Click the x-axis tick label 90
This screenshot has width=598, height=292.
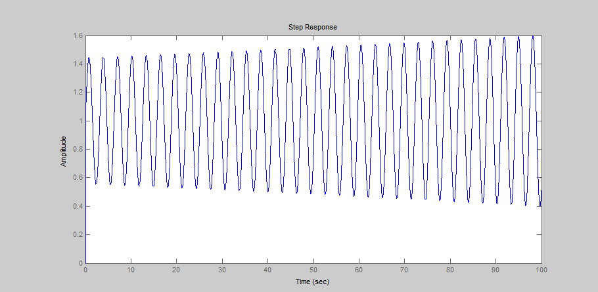point(496,270)
